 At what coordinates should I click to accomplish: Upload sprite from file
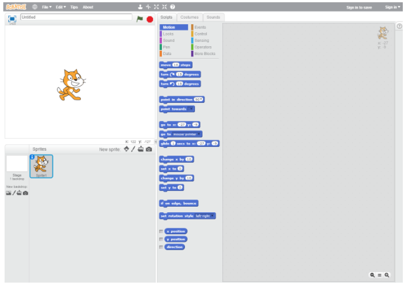coord(140,149)
